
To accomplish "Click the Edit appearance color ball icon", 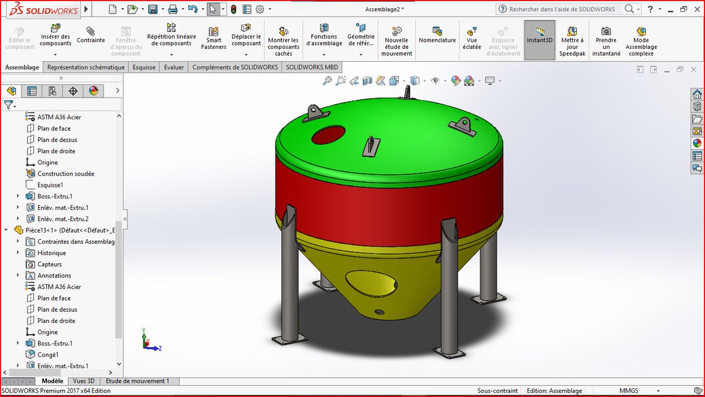I will coord(456,81).
